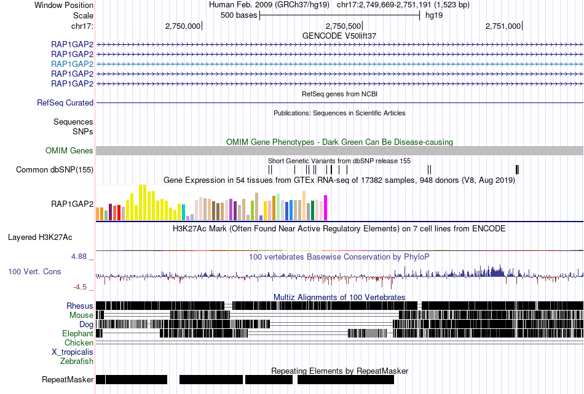Select the "Scale" label in the ruler
Viewport: 584px width, 394px height.
click(x=83, y=15)
